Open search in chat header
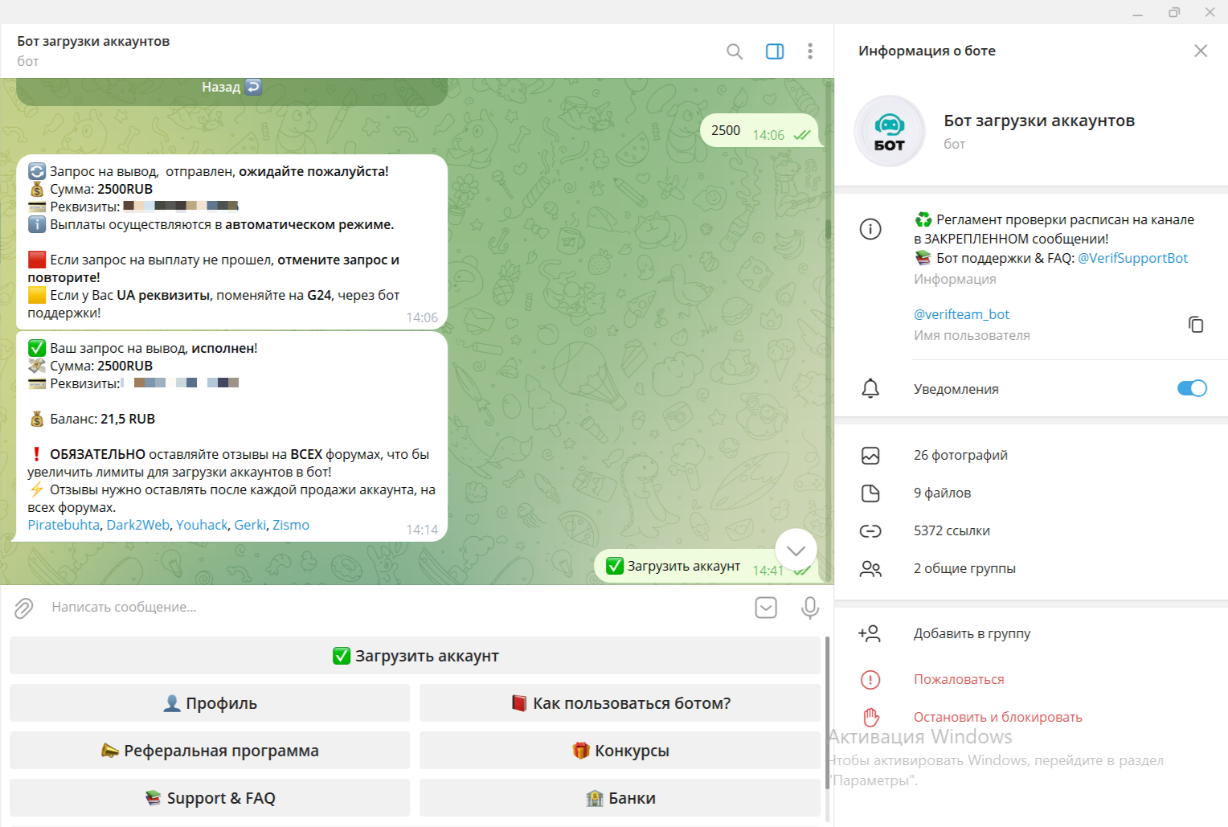 (734, 51)
